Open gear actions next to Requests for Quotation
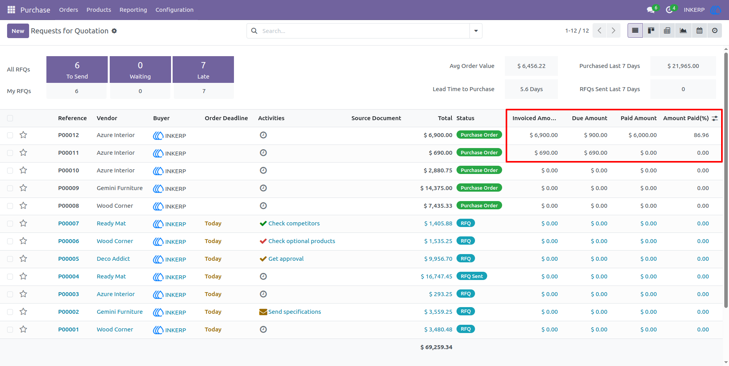Viewport: 729px width, 366px height. pos(114,31)
